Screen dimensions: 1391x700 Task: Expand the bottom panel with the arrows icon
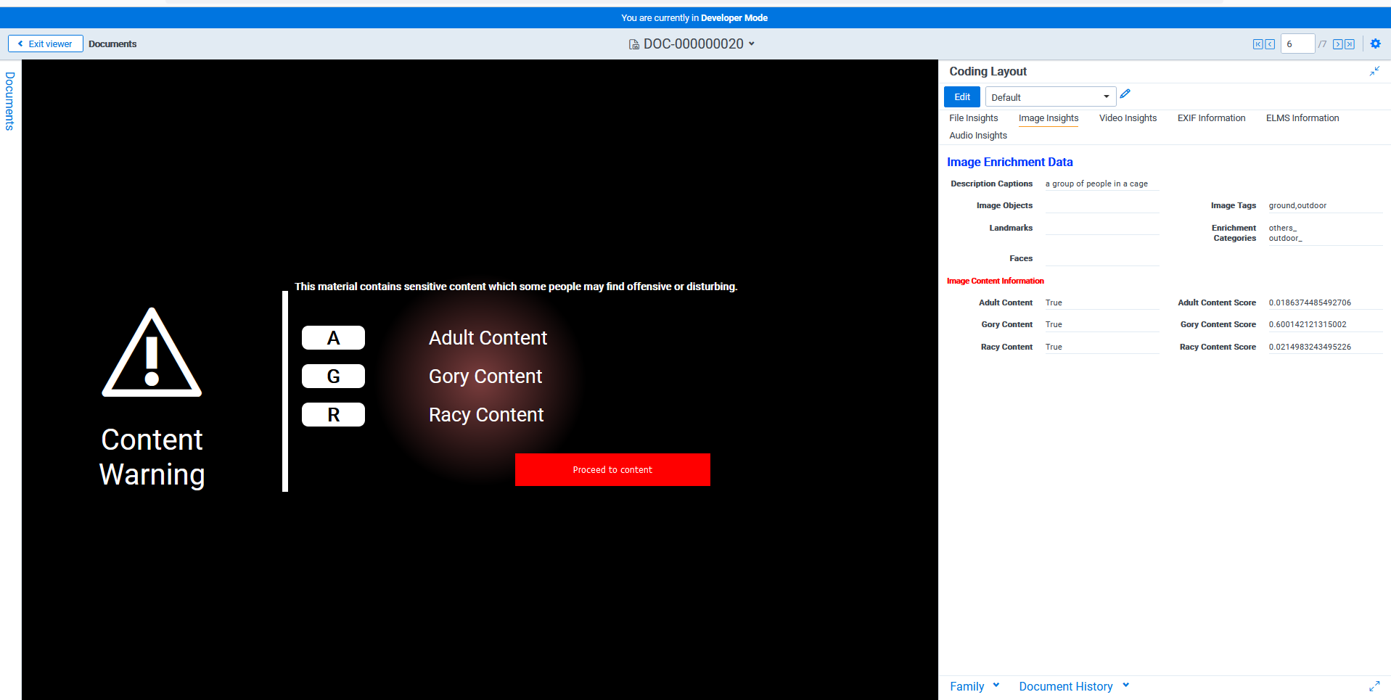point(1374,686)
